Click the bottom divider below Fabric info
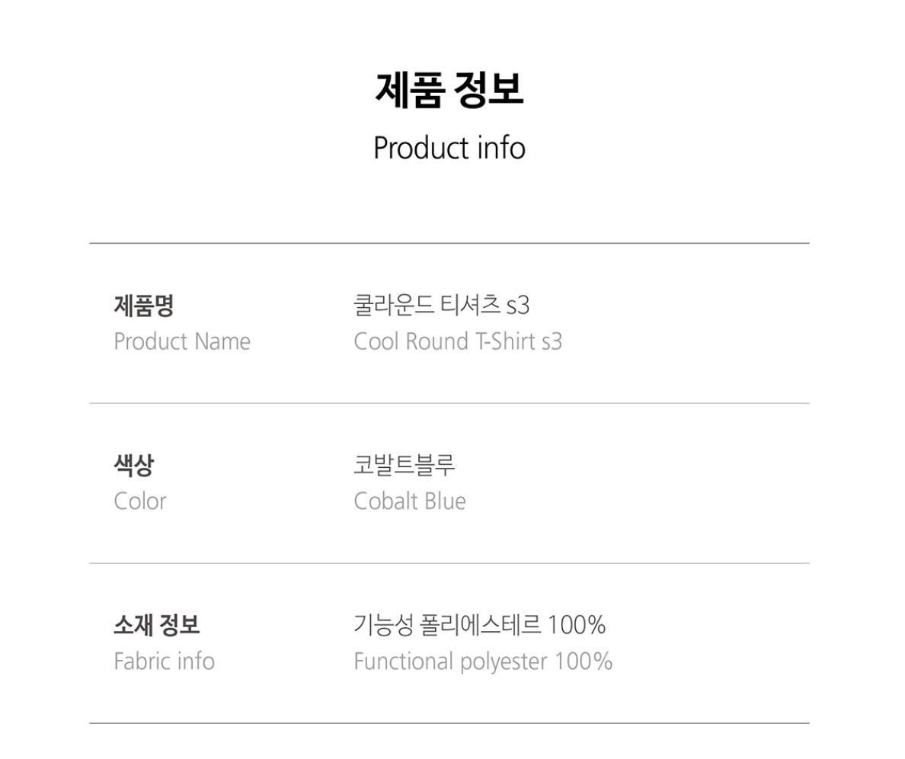The image size is (905, 759). 449,722
